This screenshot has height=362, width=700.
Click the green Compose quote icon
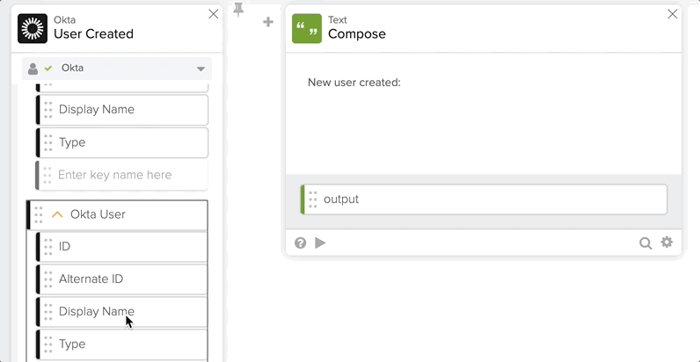pos(307,28)
